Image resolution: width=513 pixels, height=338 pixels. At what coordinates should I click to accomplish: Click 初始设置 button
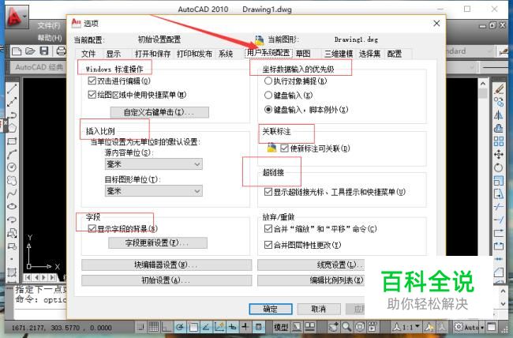167,280
